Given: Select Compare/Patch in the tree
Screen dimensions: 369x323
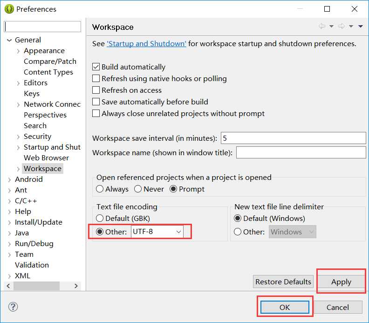Looking at the screenshot, I should [x=50, y=61].
